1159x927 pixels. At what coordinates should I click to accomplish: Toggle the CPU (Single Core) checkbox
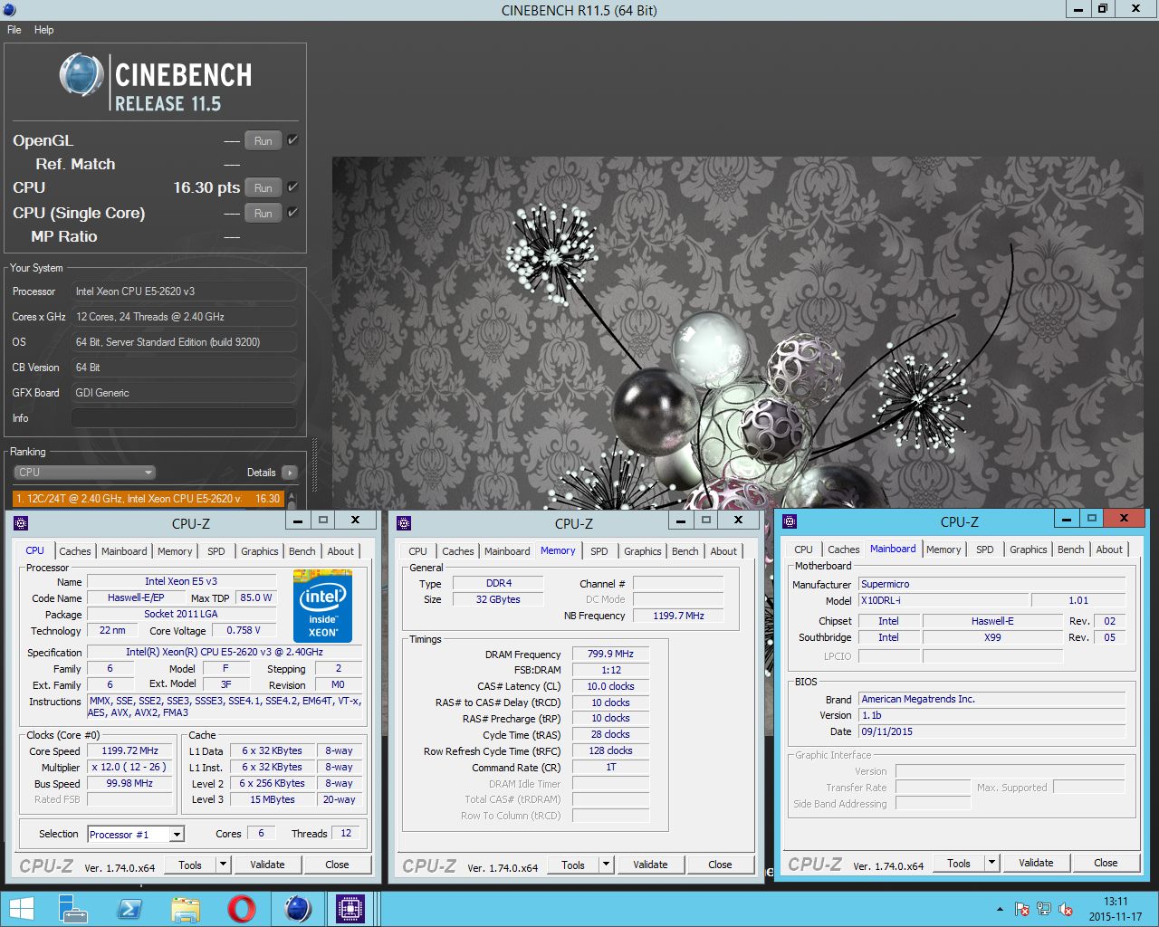pos(292,213)
